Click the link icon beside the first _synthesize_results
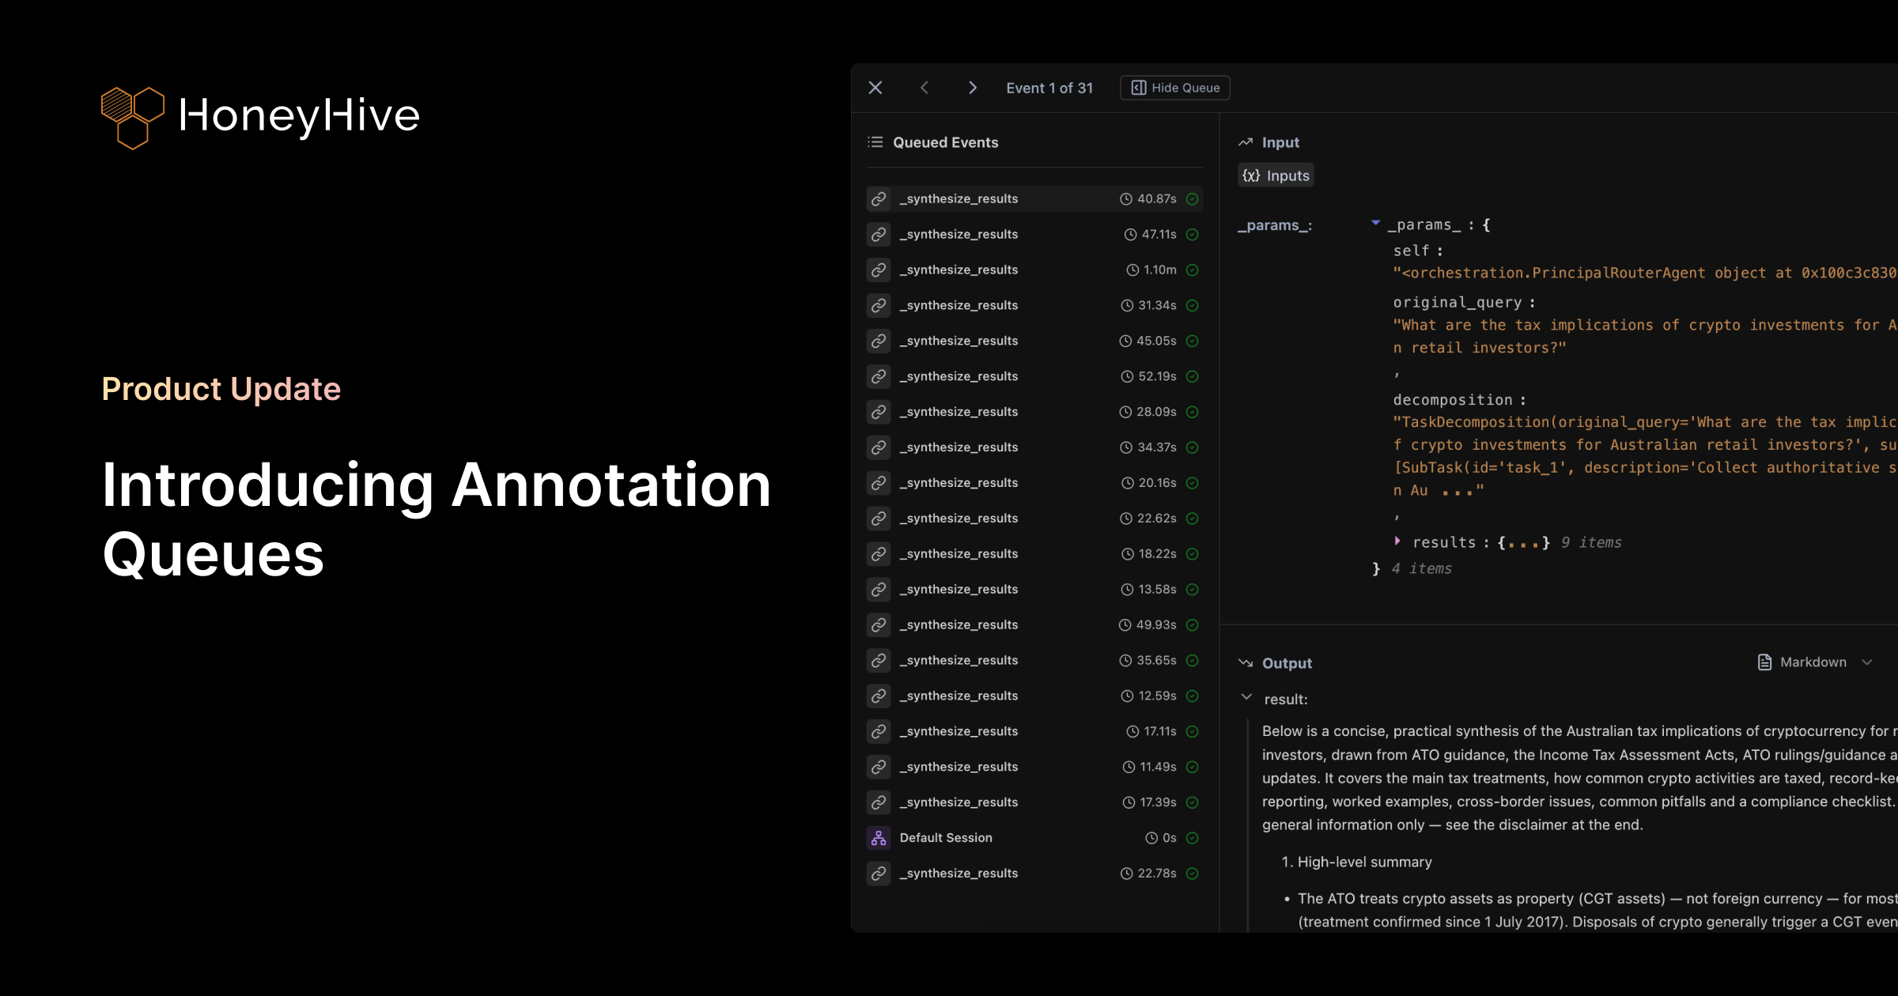 pyautogui.click(x=878, y=198)
